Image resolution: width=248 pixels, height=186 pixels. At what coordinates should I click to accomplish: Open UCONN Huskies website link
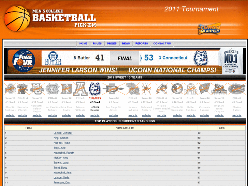coord(95,115)
